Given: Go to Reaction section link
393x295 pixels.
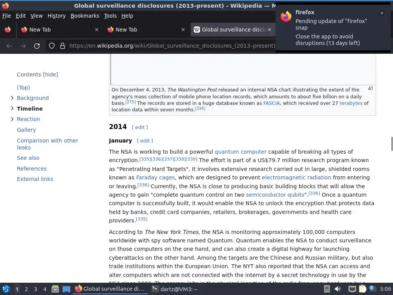Looking at the screenshot, I should tap(28, 119).
